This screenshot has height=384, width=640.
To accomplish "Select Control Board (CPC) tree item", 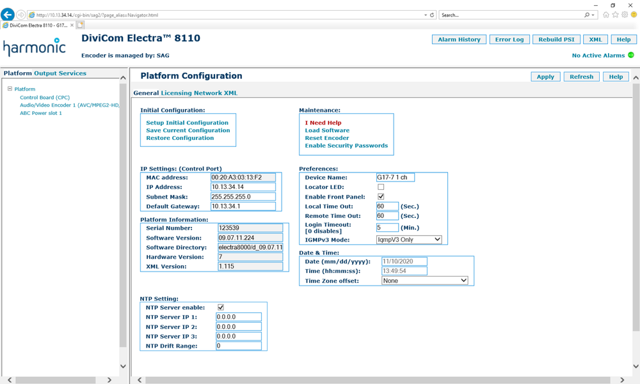I will 45,97.
